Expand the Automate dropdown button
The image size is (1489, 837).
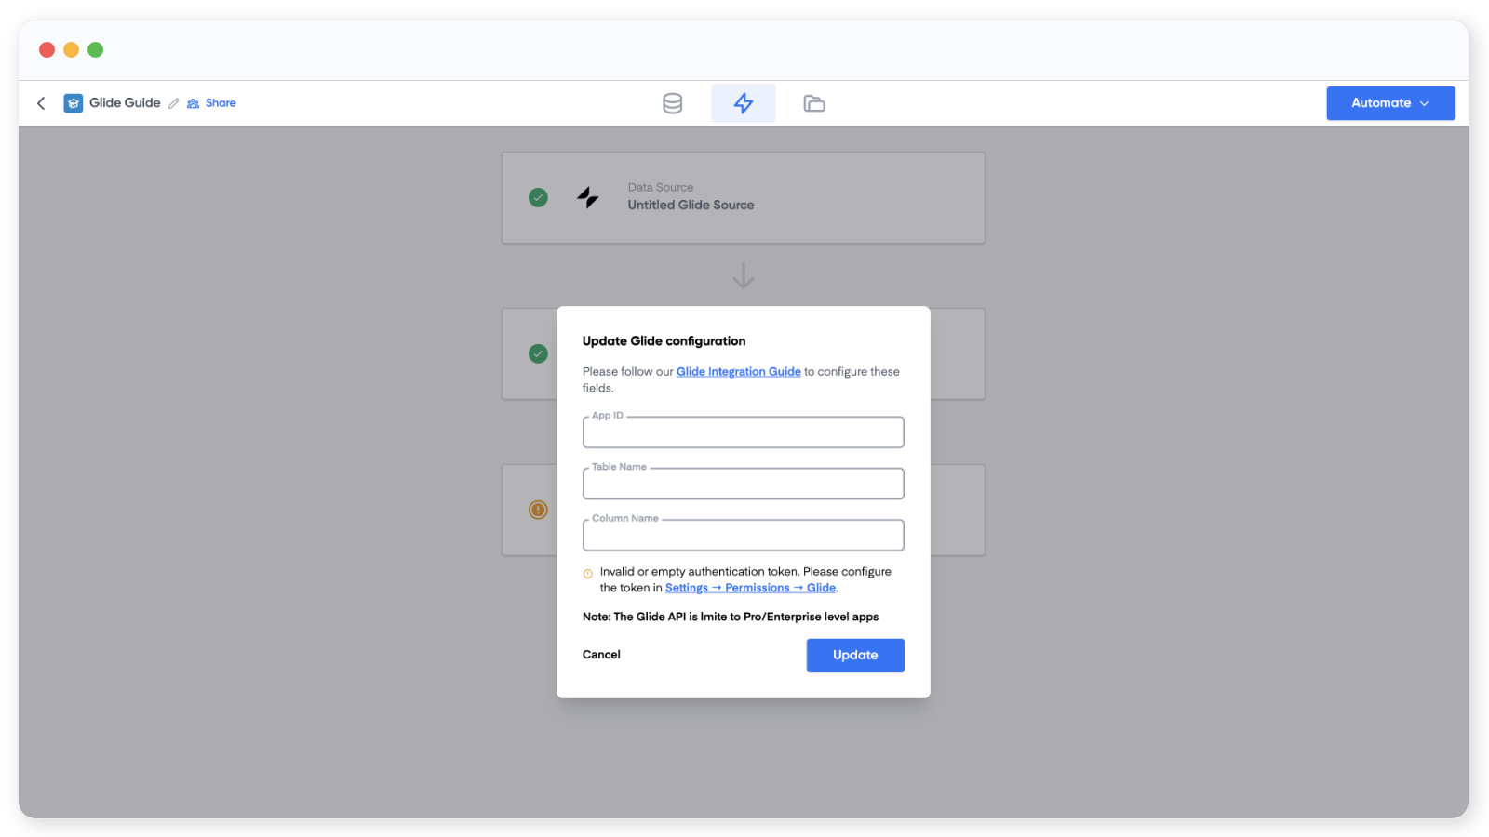[x=1389, y=103]
